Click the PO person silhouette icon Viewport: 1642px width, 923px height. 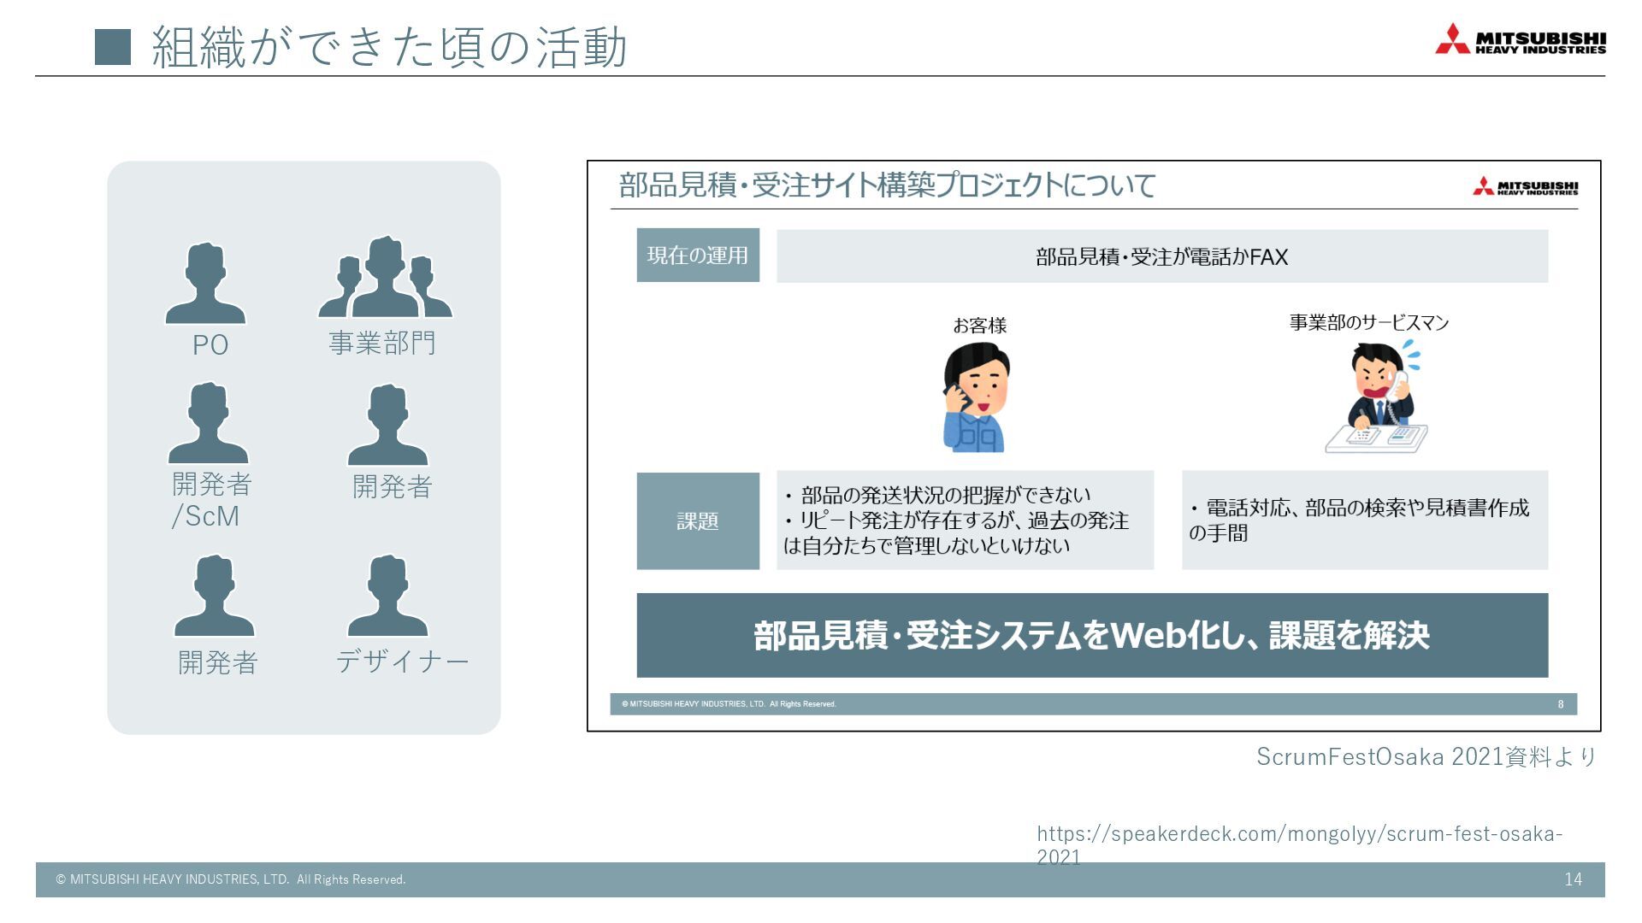pos(205,284)
